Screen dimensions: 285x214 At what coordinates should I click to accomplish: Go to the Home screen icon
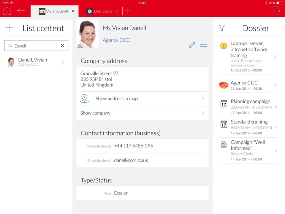pos(7,11)
